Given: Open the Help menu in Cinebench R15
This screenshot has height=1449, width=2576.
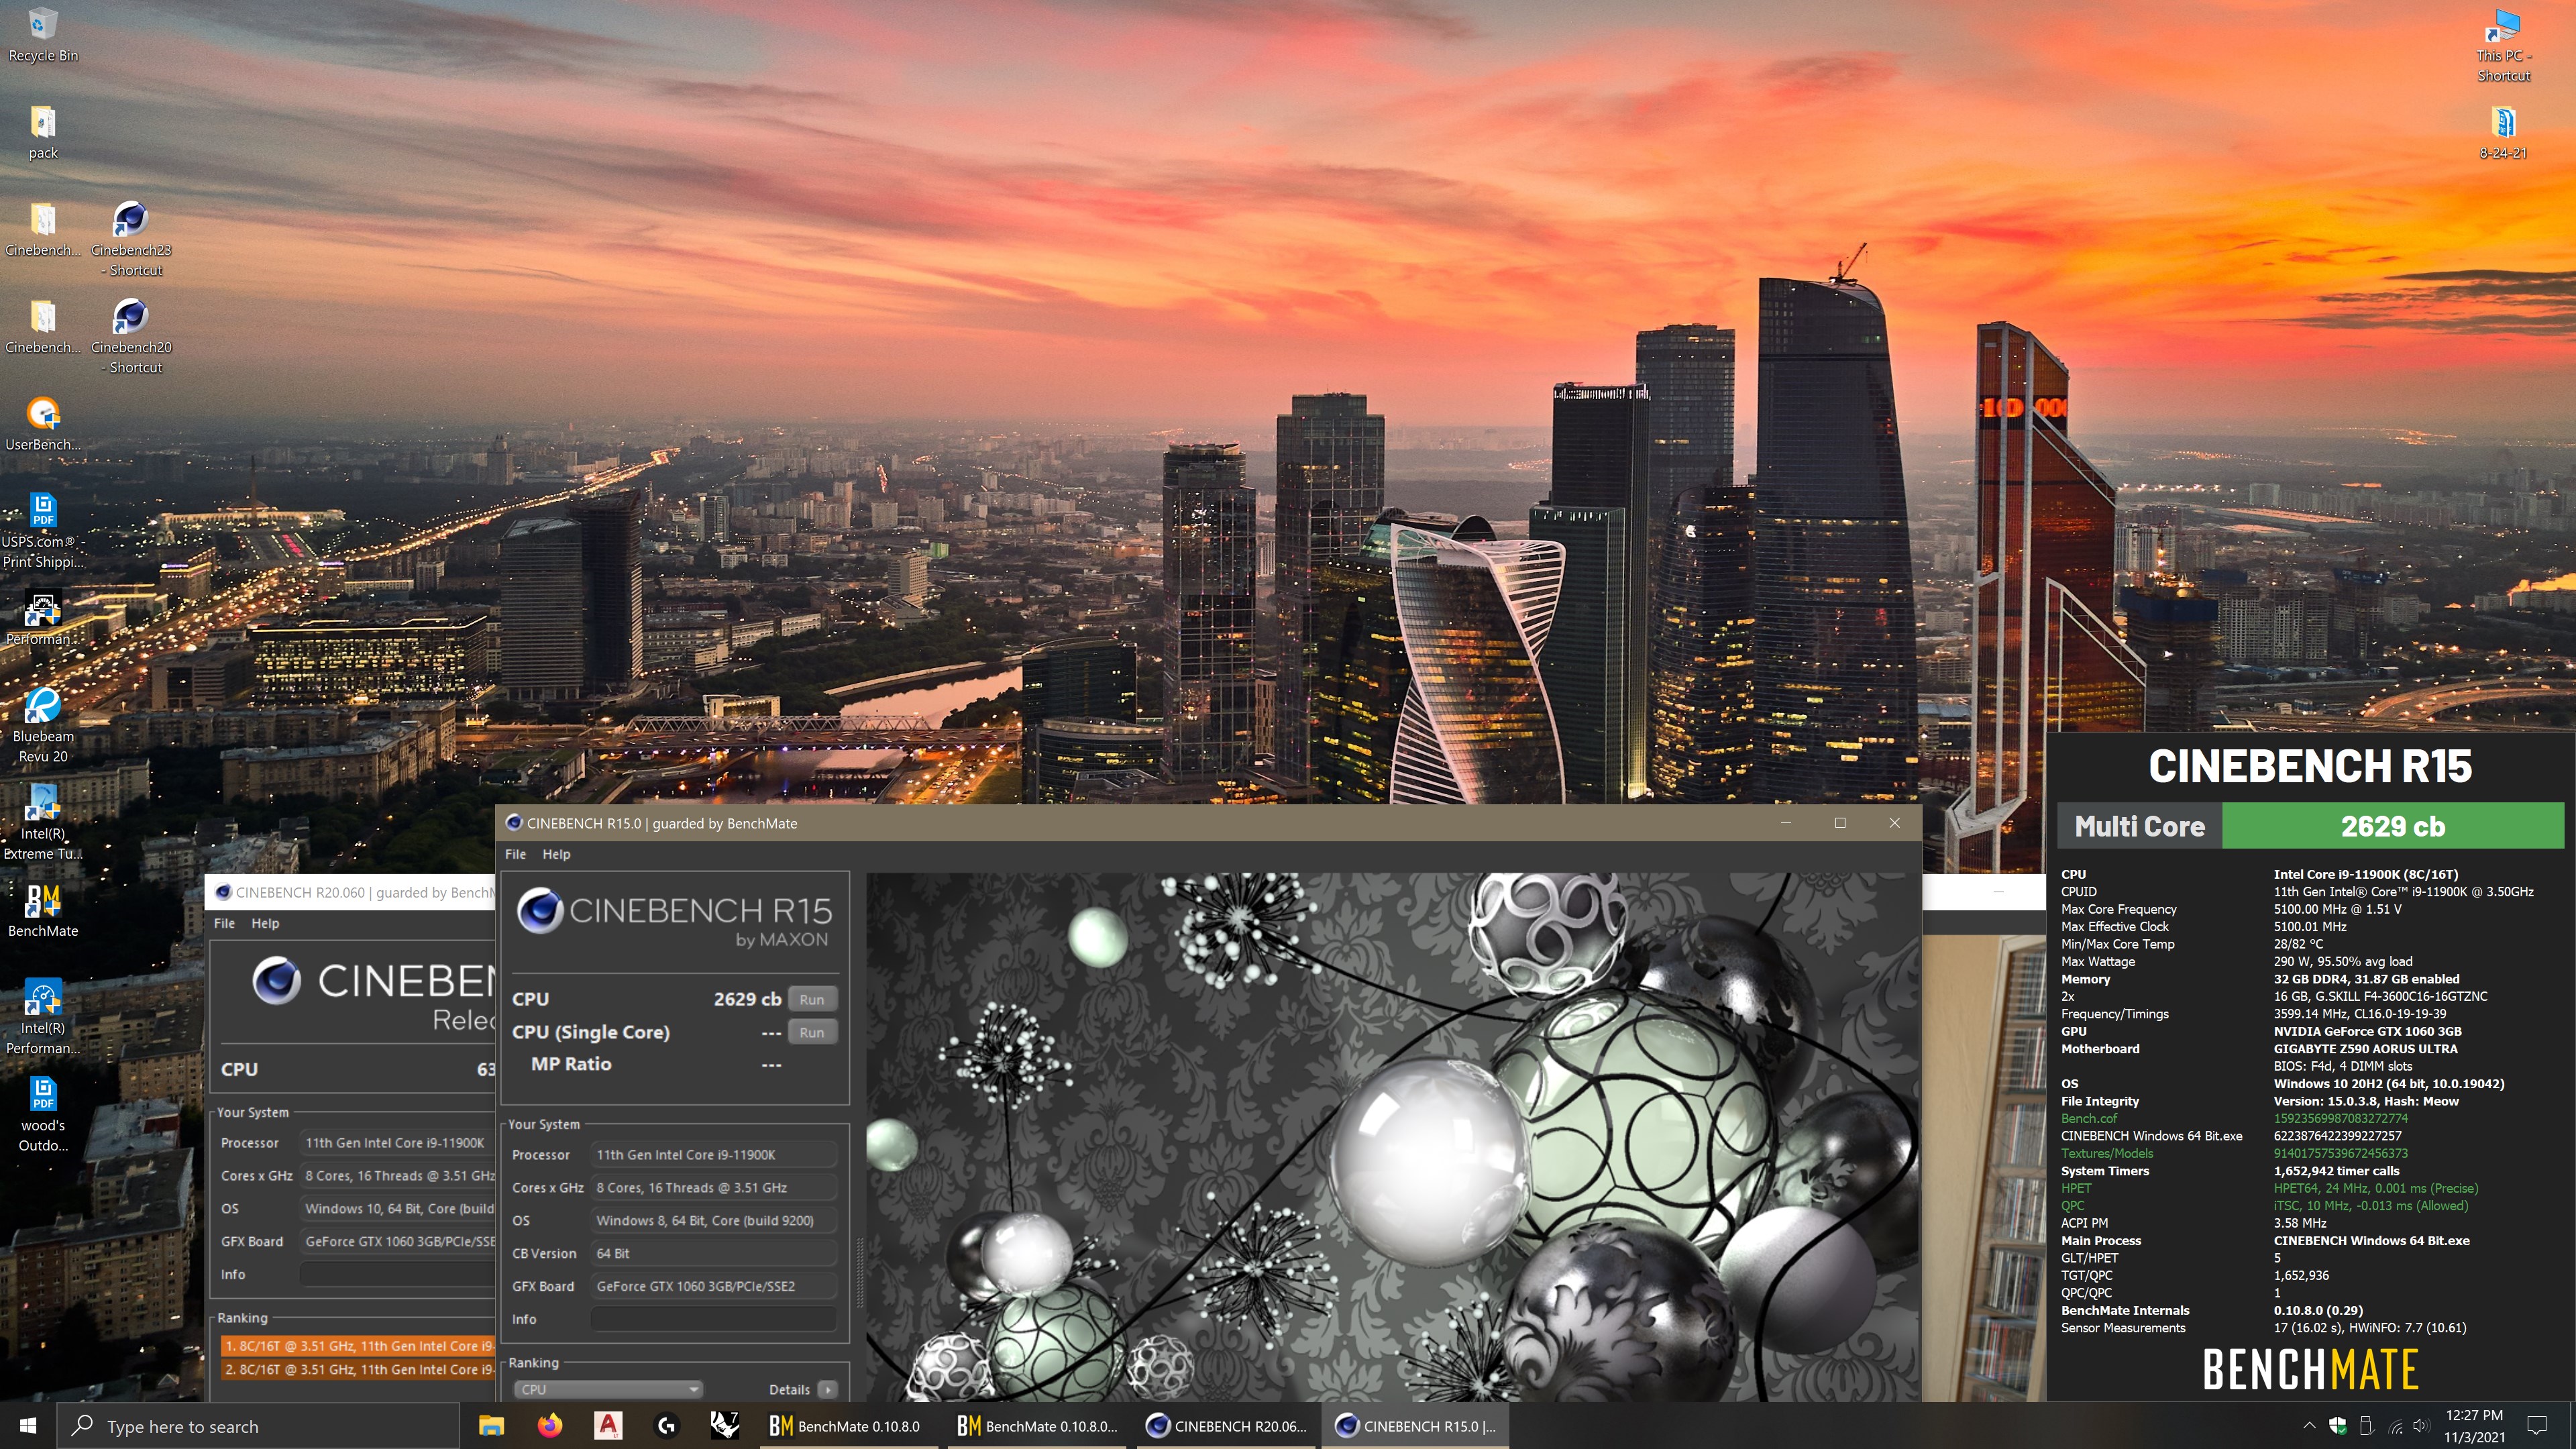Looking at the screenshot, I should 556,854.
